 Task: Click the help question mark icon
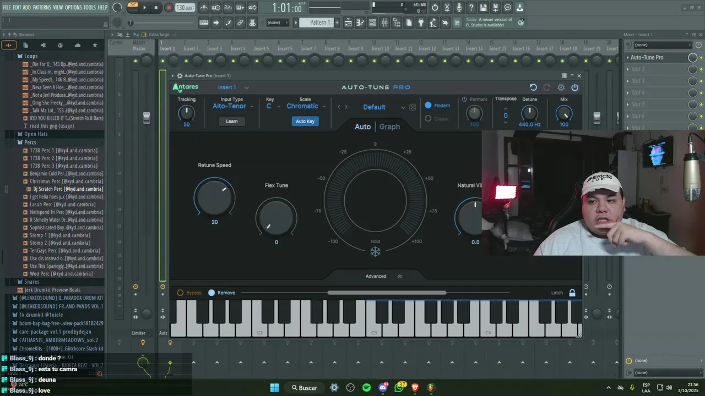click(471, 8)
